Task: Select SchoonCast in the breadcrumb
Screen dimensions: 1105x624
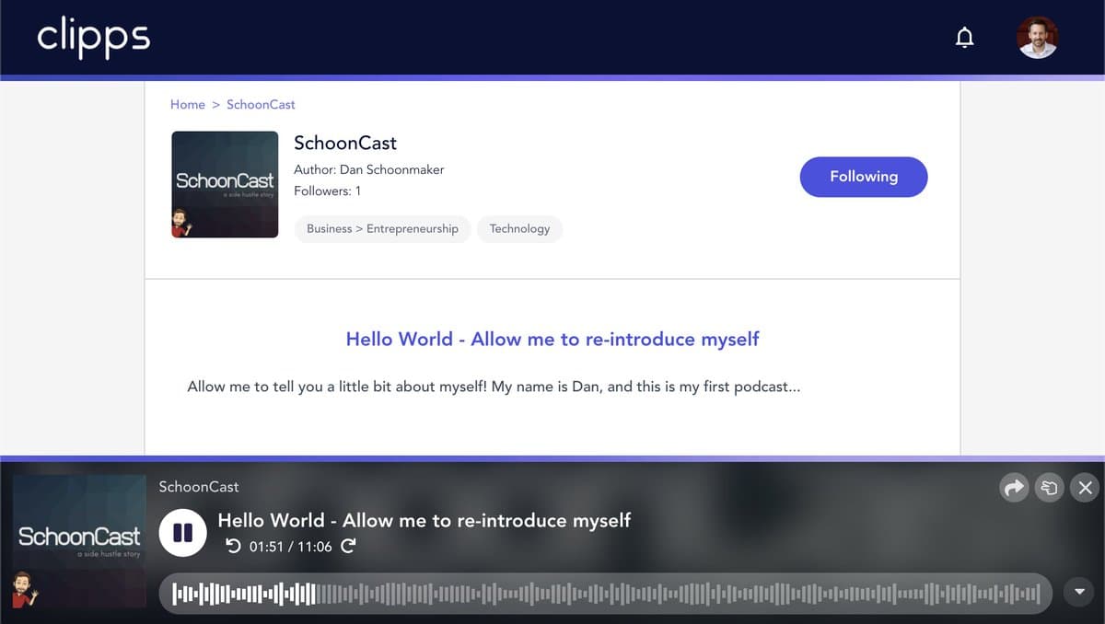Action: [x=261, y=104]
